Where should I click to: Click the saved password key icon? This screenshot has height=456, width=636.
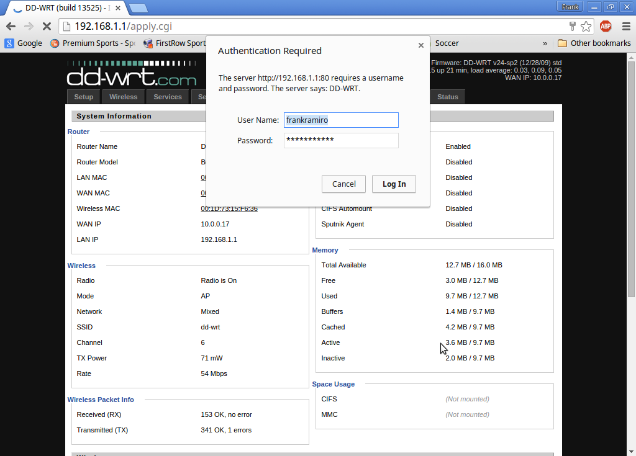tap(572, 26)
